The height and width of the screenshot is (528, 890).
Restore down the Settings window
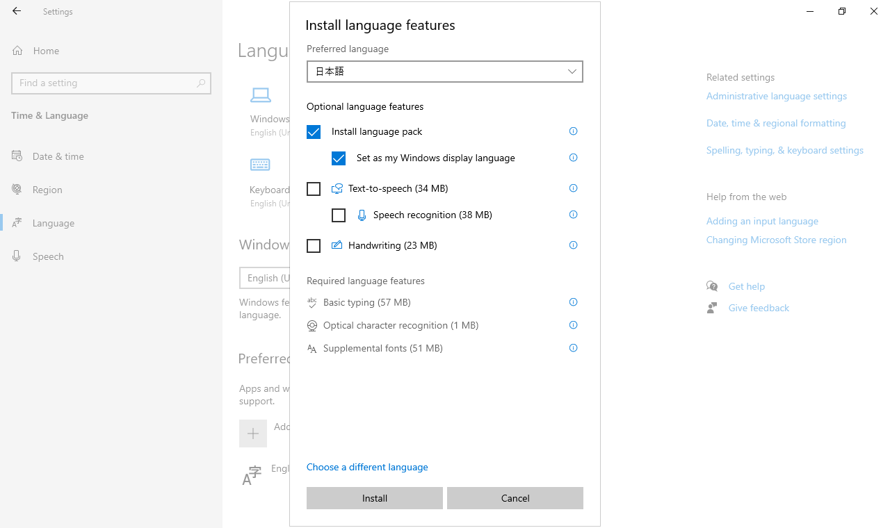[842, 11]
